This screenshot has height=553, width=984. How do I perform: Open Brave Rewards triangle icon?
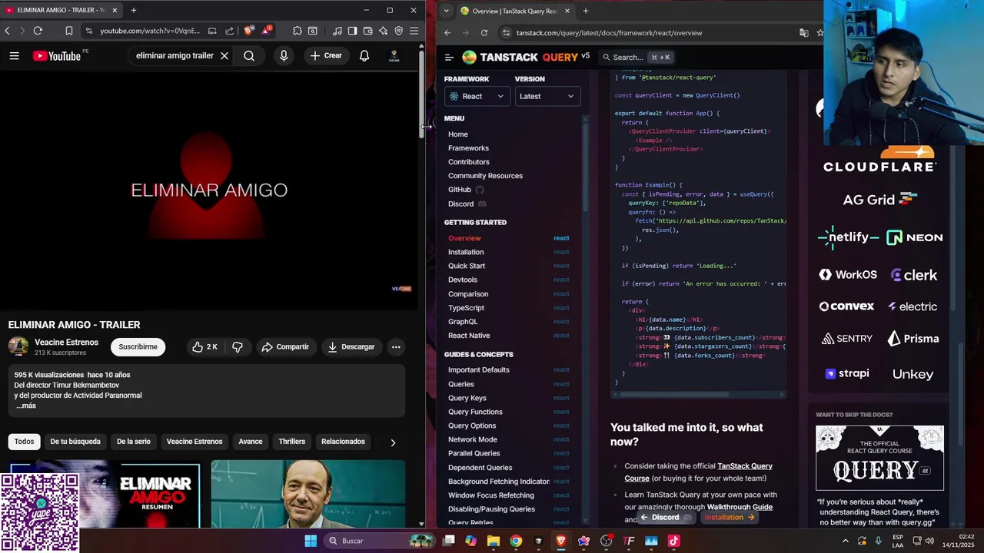(x=266, y=31)
